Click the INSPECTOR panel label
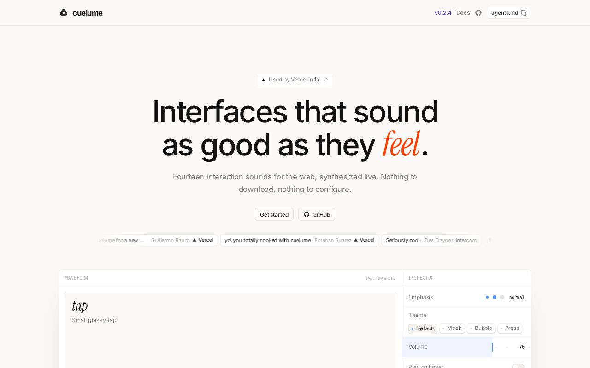The image size is (590, 368). 421,278
